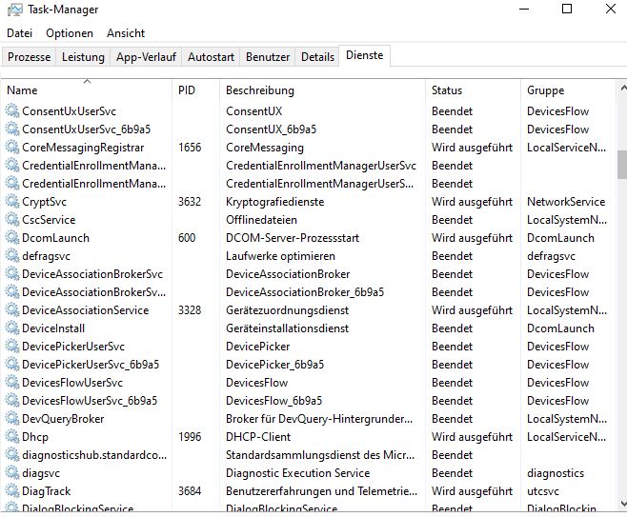
Task: Click the gear icon beside DeviceInstall
Action: (12, 328)
